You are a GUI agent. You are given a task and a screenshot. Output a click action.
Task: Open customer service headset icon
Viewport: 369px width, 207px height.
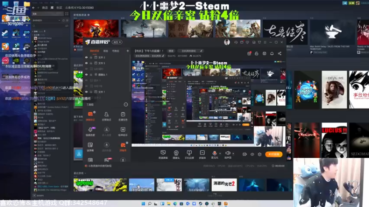(x=236, y=42)
